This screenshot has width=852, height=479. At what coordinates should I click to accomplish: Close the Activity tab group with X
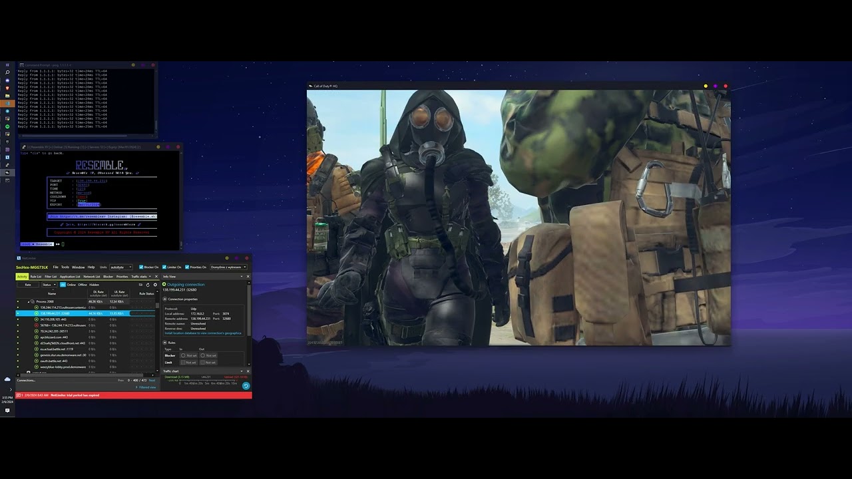(x=156, y=276)
